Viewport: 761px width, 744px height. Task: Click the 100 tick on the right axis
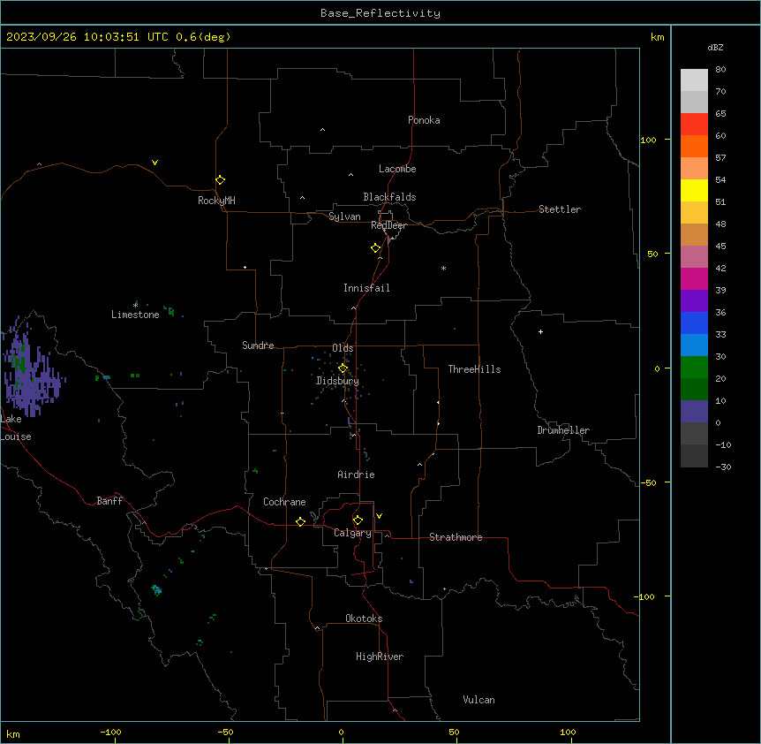pos(648,140)
